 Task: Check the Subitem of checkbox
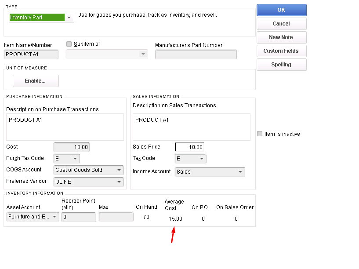pyautogui.click(x=69, y=44)
